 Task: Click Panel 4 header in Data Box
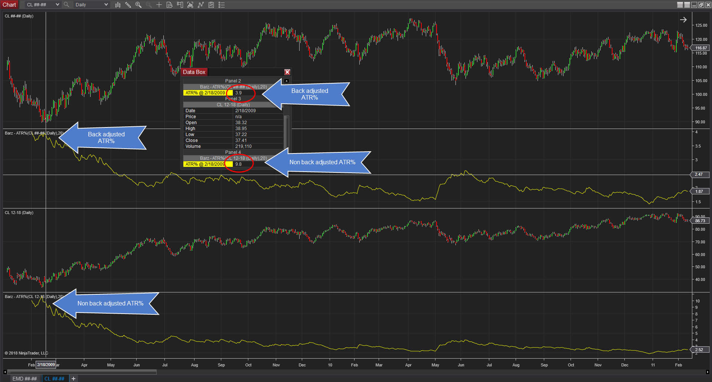[233, 152]
